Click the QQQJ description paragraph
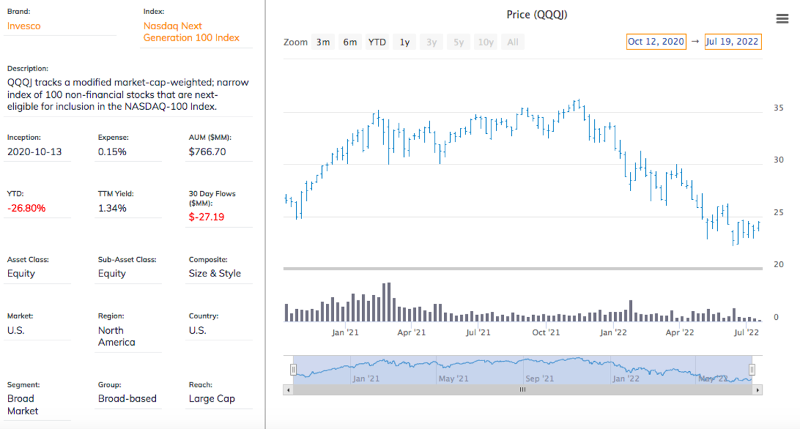The width and height of the screenshot is (800, 429). click(x=128, y=95)
